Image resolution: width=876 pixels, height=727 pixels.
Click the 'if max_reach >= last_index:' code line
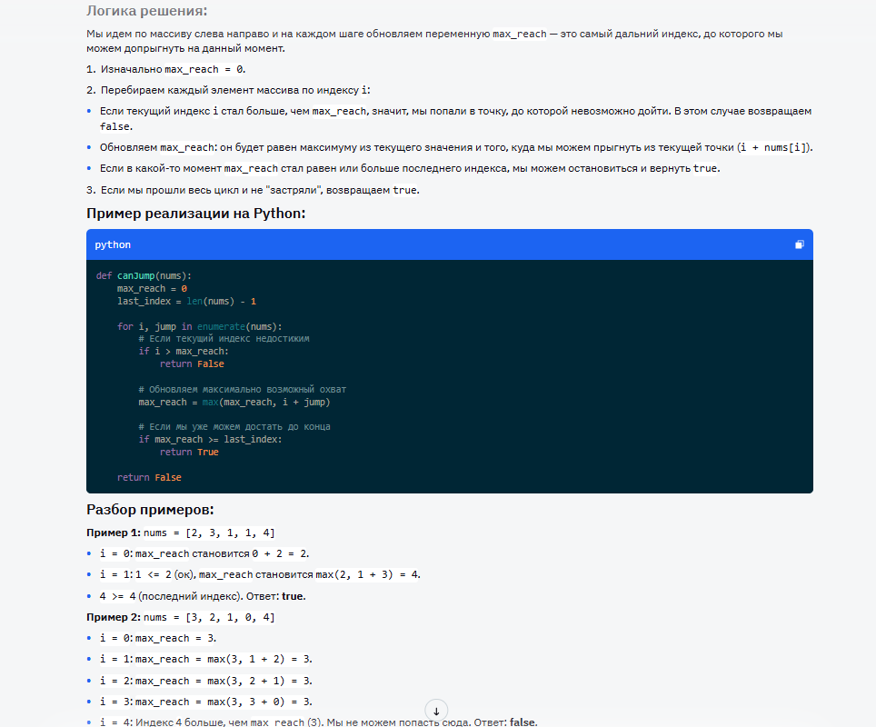pyautogui.click(x=210, y=439)
